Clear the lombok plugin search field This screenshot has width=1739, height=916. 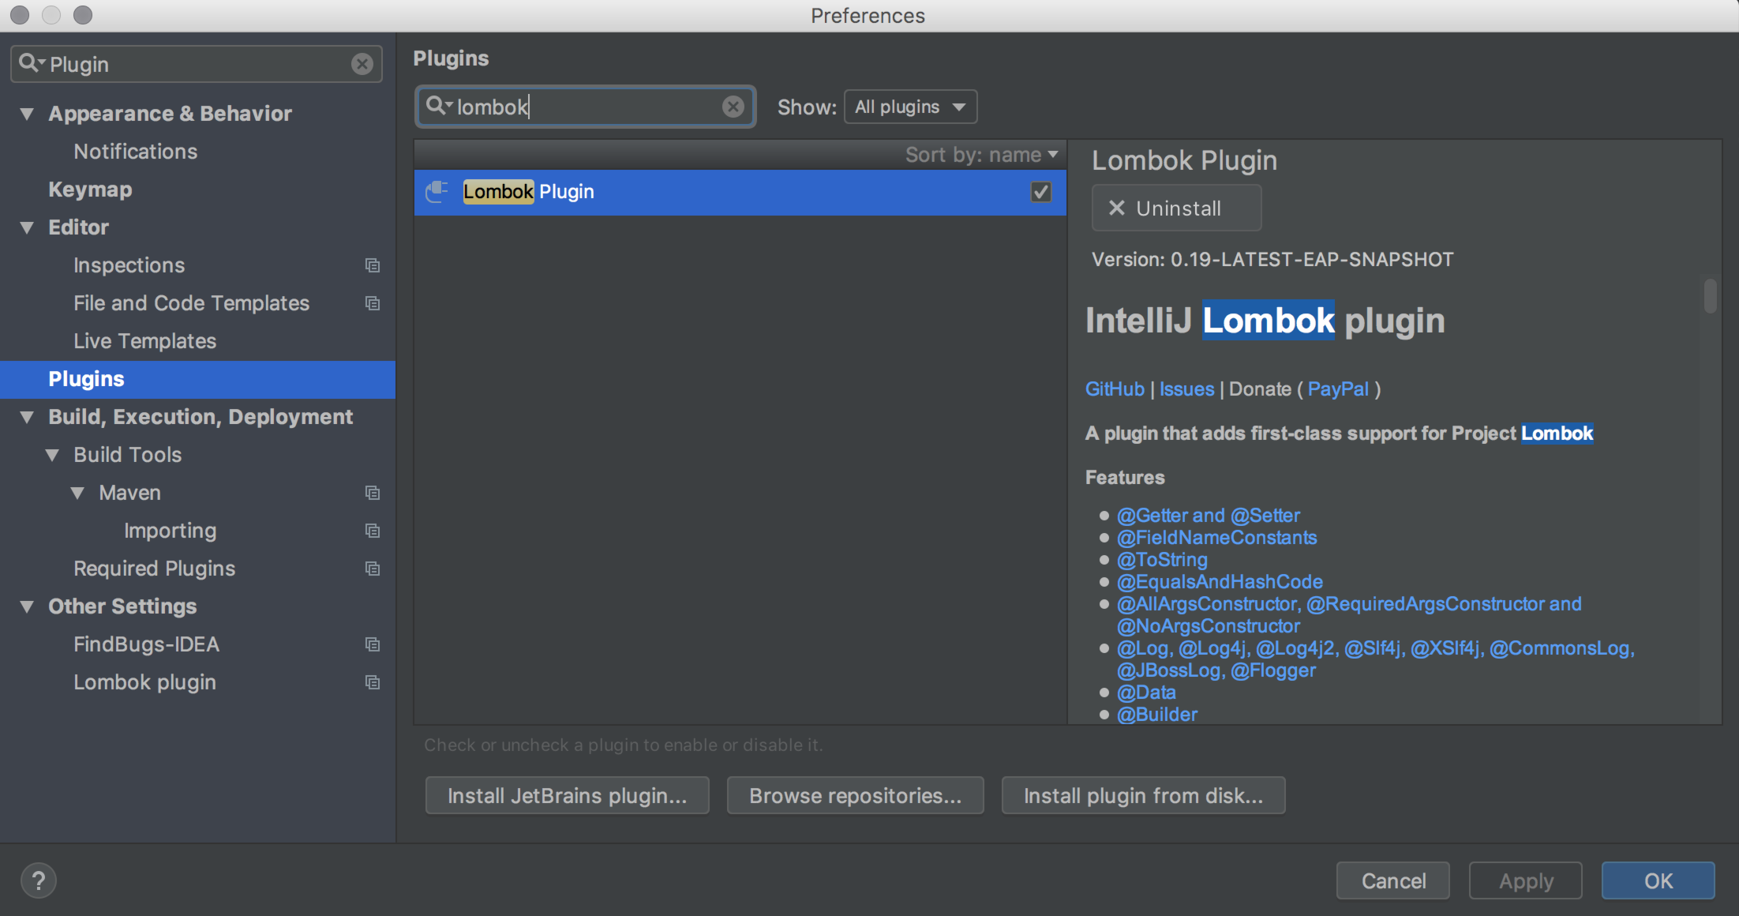pyautogui.click(x=733, y=107)
